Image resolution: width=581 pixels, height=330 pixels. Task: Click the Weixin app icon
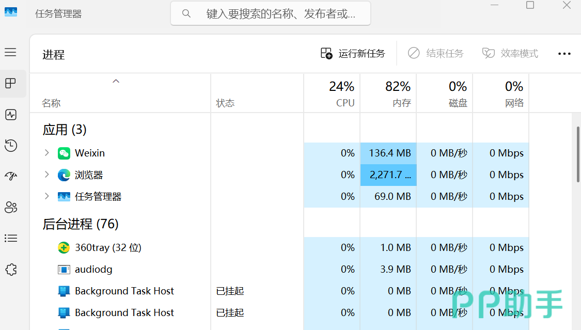tap(64, 153)
